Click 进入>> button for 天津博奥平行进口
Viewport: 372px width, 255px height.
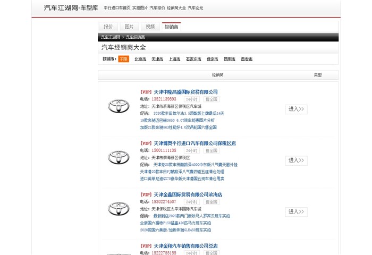[x=296, y=160]
